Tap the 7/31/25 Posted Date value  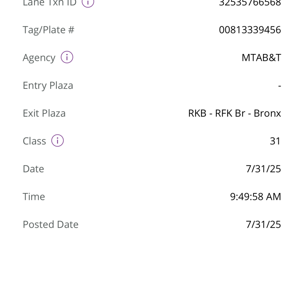pos(263,224)
